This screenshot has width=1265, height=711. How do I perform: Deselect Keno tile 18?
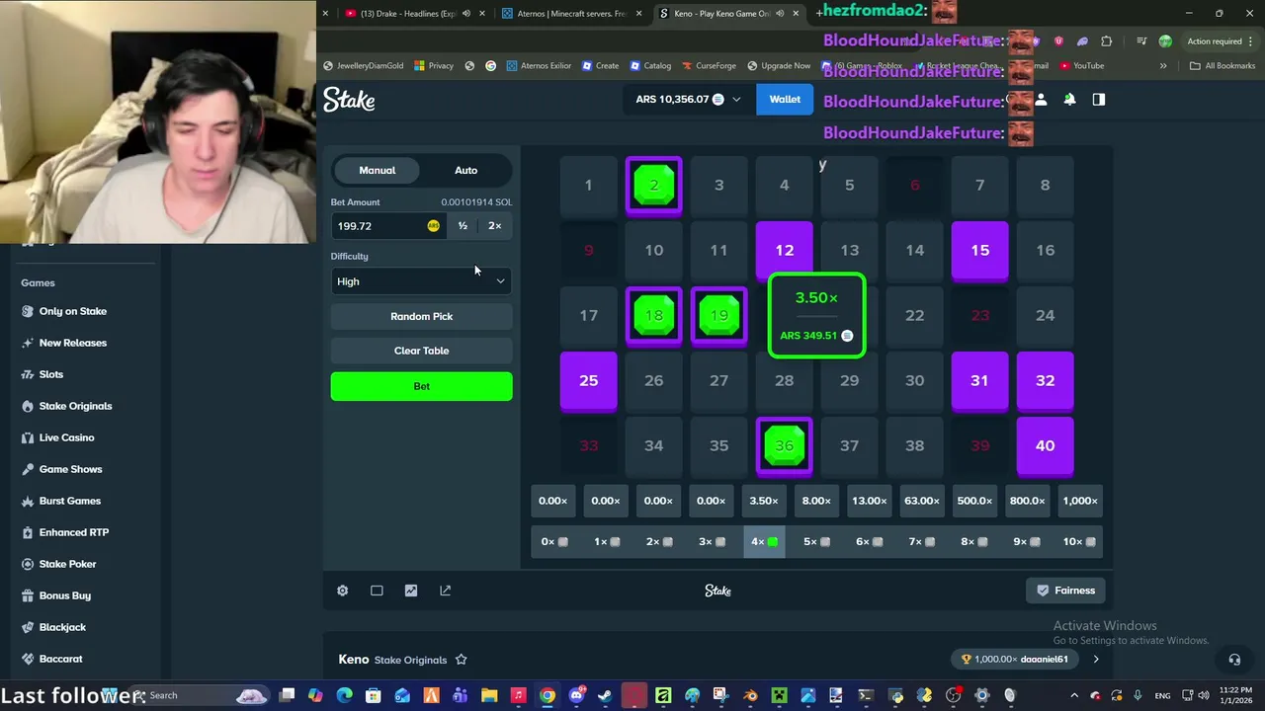tap(653, 316)
